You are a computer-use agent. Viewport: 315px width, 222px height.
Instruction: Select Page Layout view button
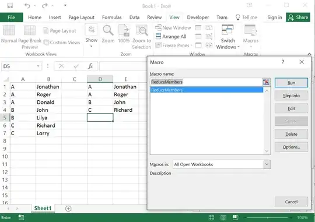(60, 31)
